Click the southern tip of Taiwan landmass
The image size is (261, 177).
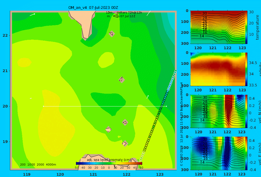point(86,39)
